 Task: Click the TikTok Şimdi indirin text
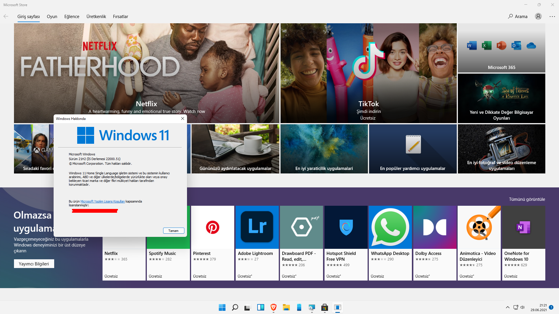pos(368,111)
